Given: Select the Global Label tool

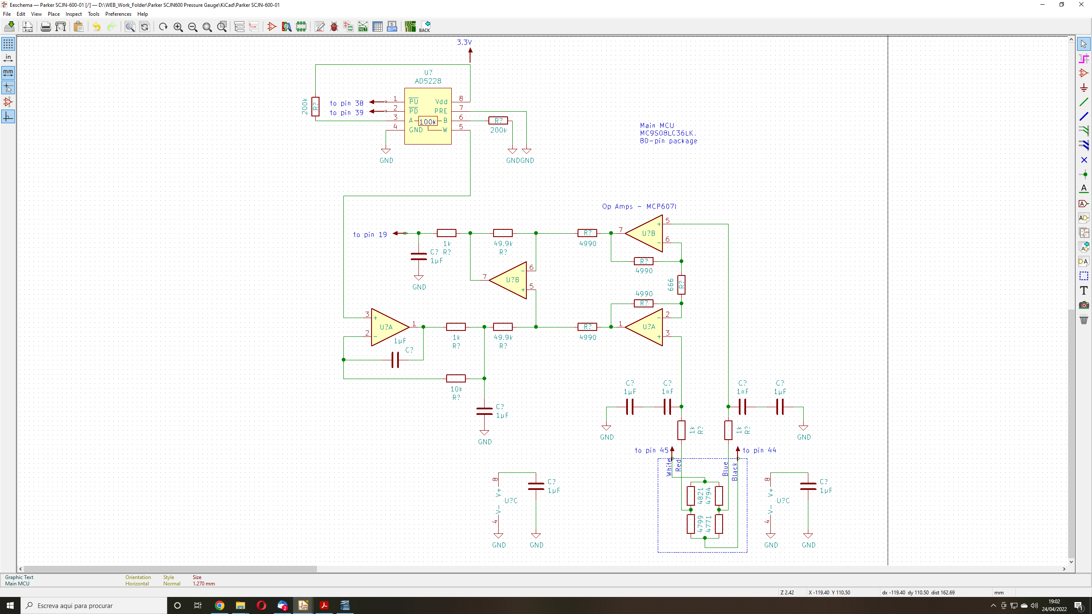Looking at the screenshot, I should point(1084,203).
